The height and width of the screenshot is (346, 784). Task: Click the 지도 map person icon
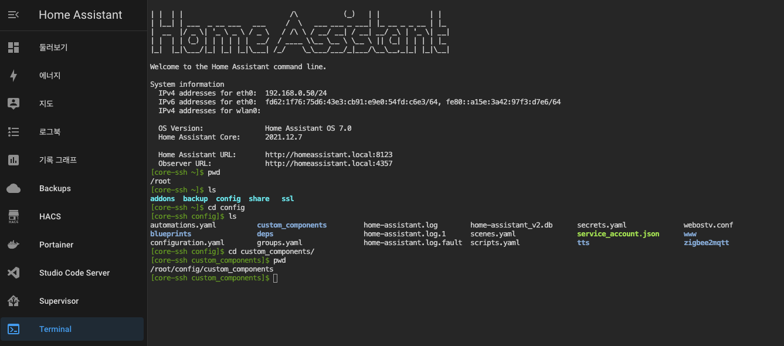pyautogui.click(x=13, y=104)
